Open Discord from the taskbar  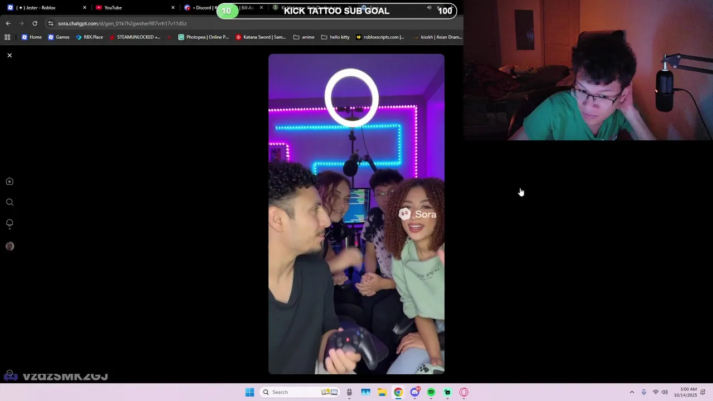pos(415,392)
